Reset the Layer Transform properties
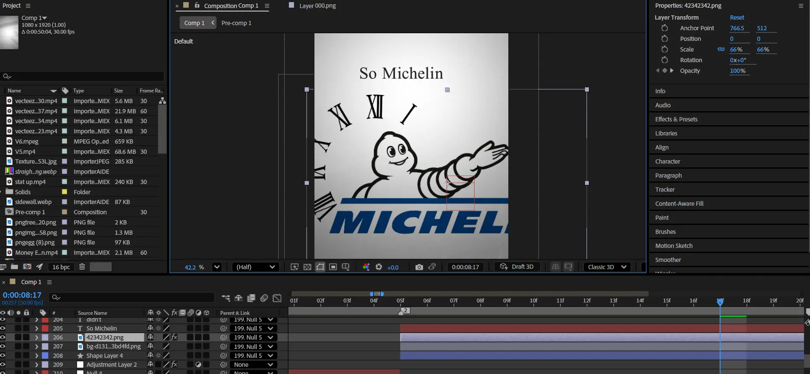 coord(737,17)
